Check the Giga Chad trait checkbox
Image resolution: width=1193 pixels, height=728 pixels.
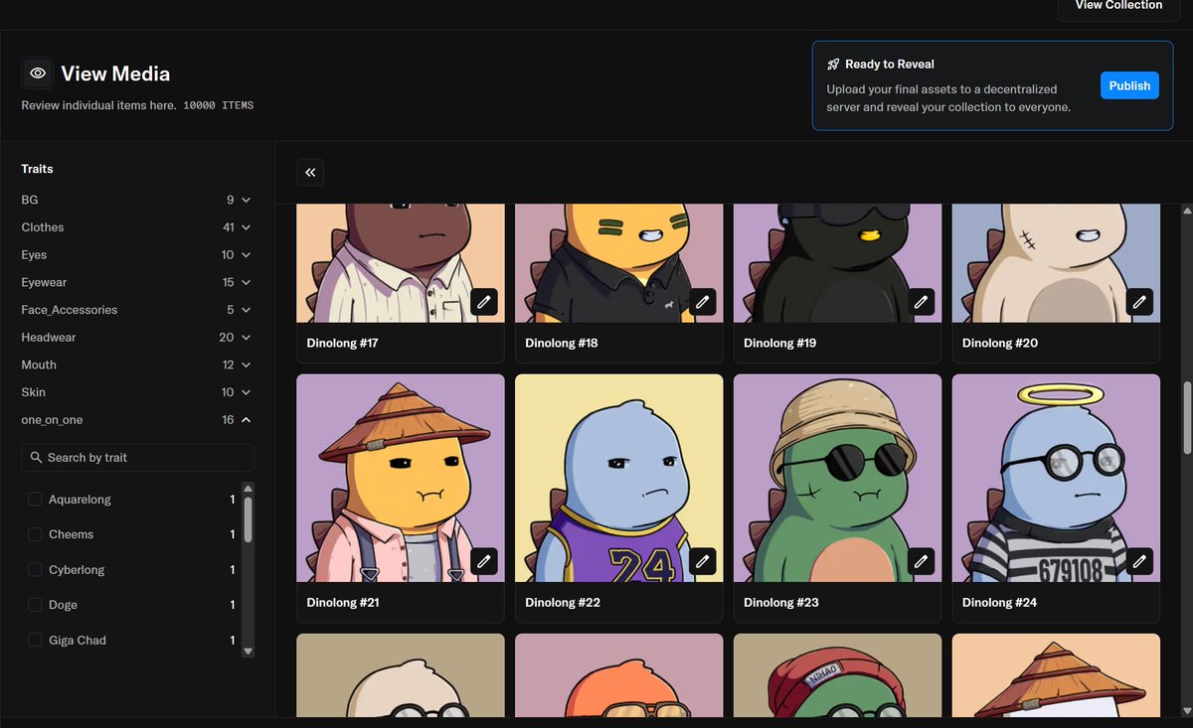(35, 641)
